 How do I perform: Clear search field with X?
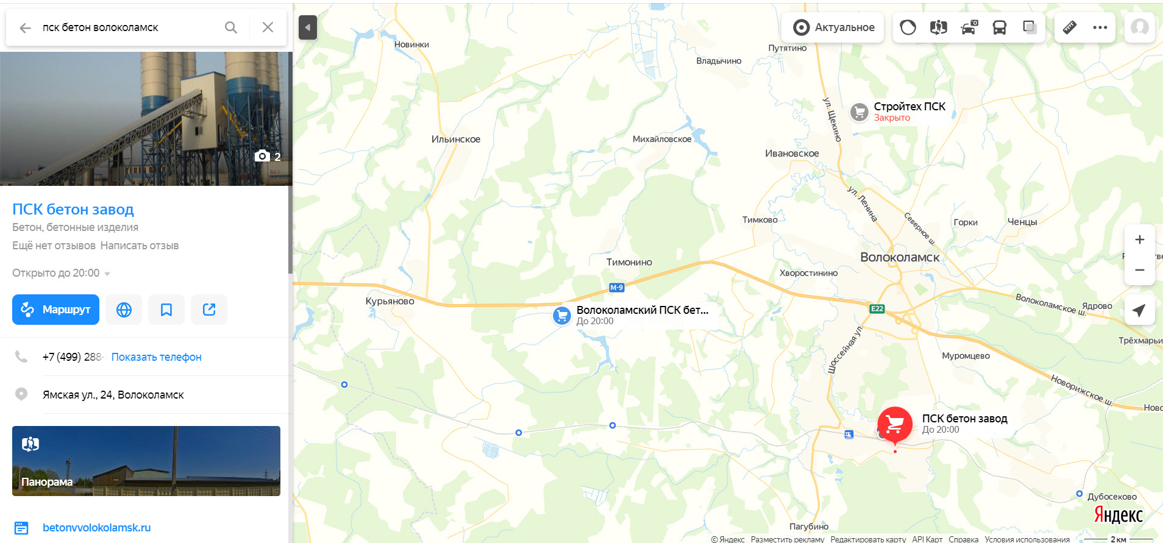click(x=268, y=27)
